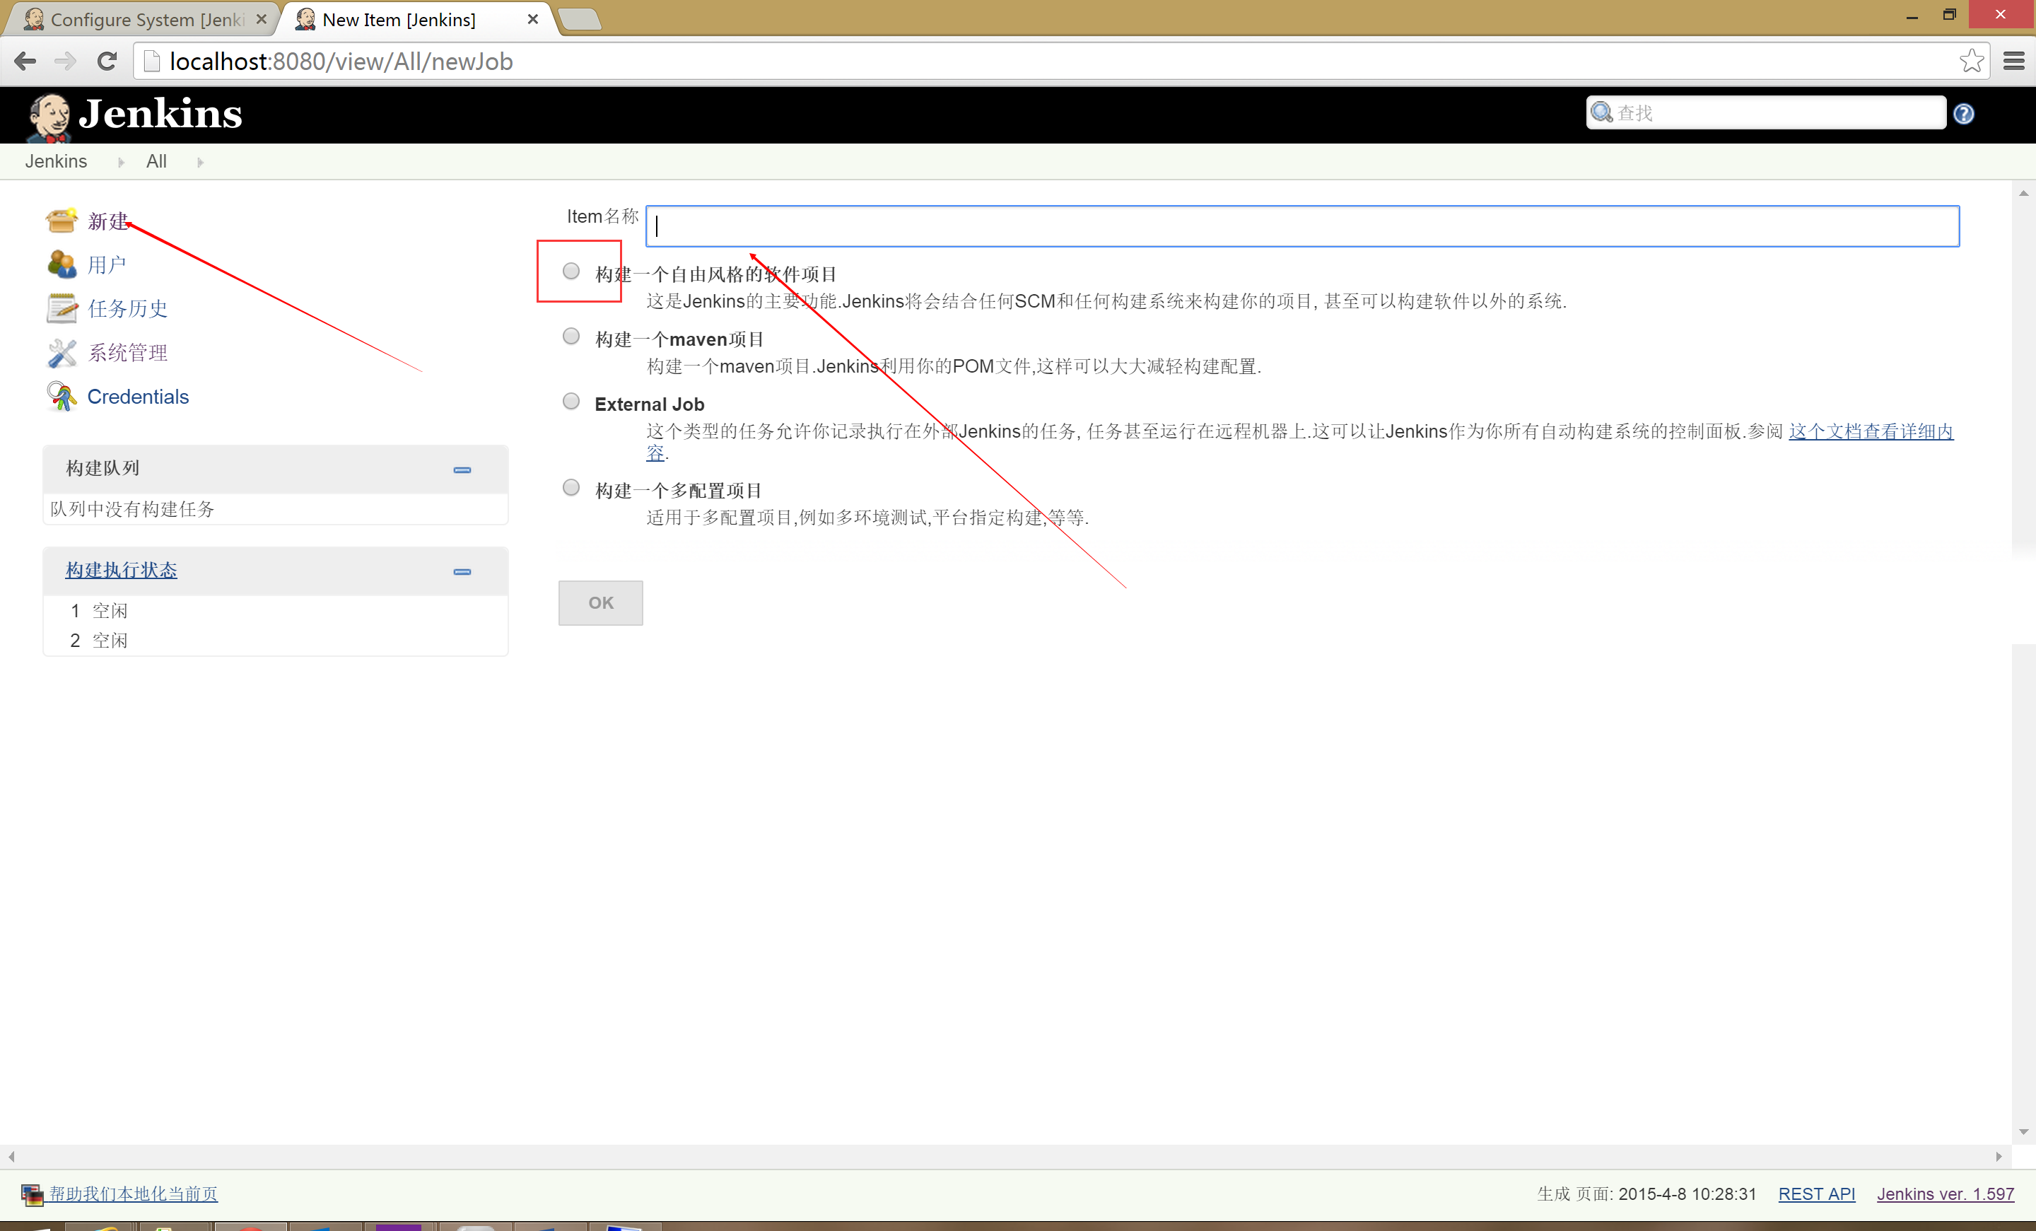Open the 任务历史 link
This screenshot has width=2036, height=1231.
(128, 309)
